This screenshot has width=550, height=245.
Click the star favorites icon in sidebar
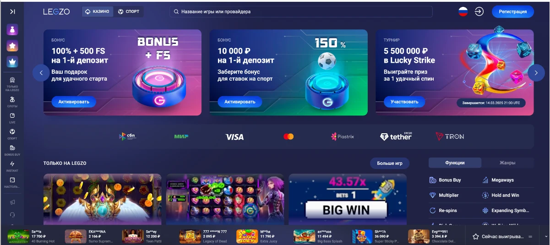(x=12, y=46)
